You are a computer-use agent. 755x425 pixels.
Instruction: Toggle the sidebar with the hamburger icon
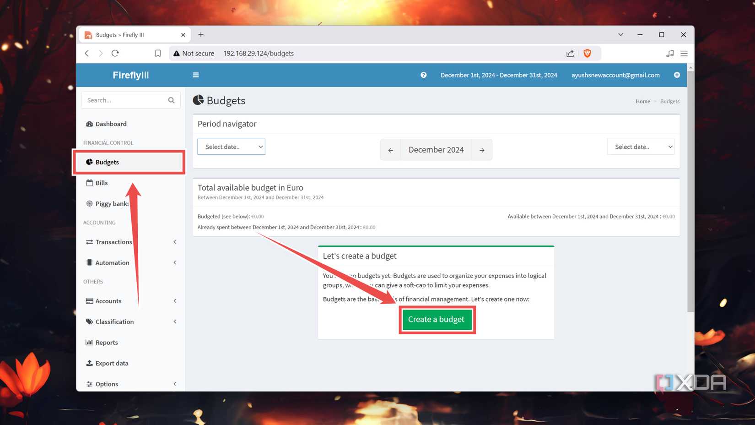pyautogui.click(x=195, y=75)
